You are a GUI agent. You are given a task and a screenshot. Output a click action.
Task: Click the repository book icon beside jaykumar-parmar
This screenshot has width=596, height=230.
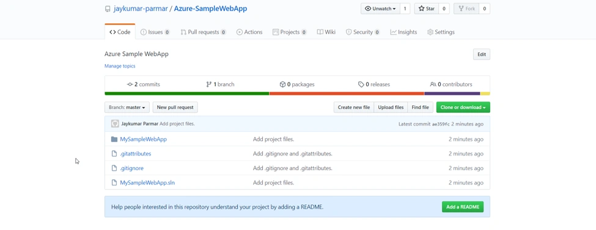point(108,9)
